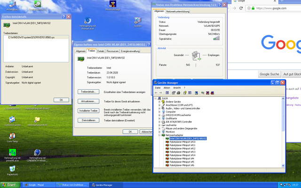Select the 9560.sys driver file entry
The height and width of the screenshot is (188, 301).
pos(36,38)
